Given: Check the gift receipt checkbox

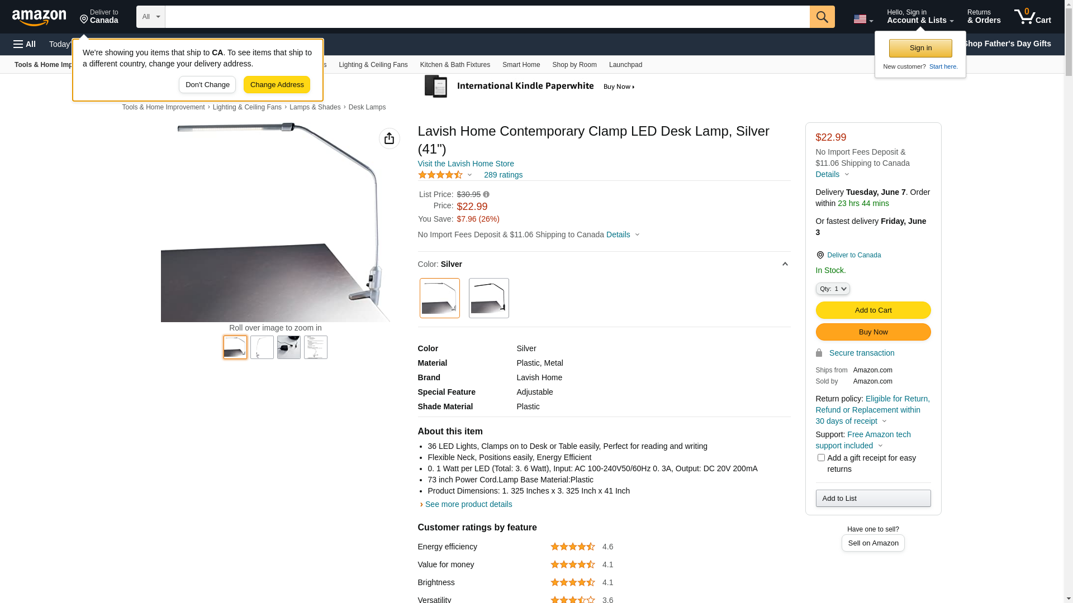Looking at the screenshot, I should (821, 458).
